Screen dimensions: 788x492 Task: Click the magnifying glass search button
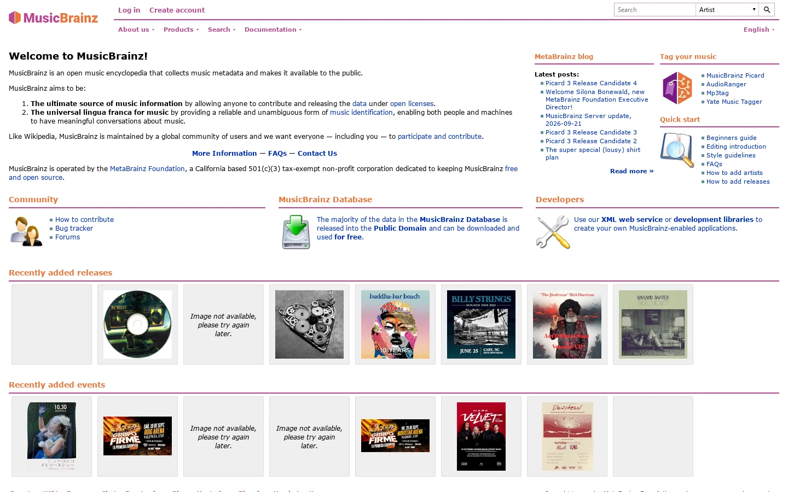(x=767, y=10)
